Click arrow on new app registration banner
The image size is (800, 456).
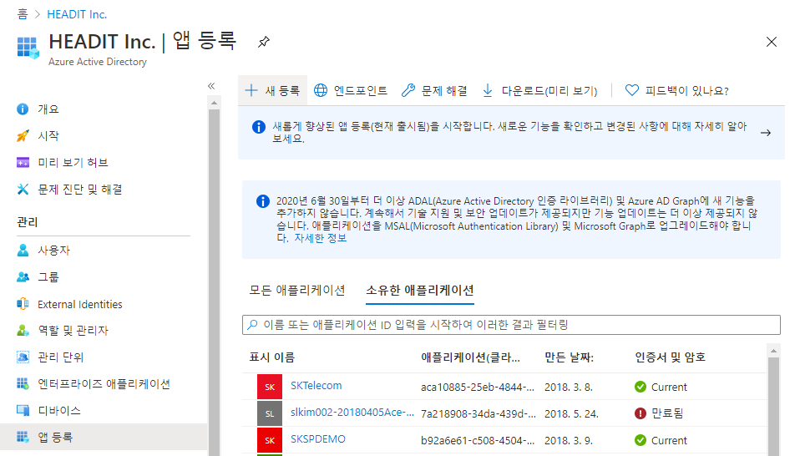coord(765,133)
